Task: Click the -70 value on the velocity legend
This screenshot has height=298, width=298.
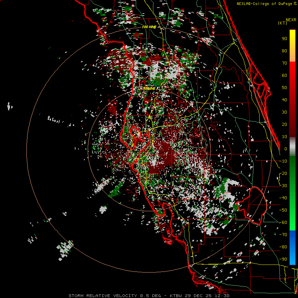Action: (283, 234)
